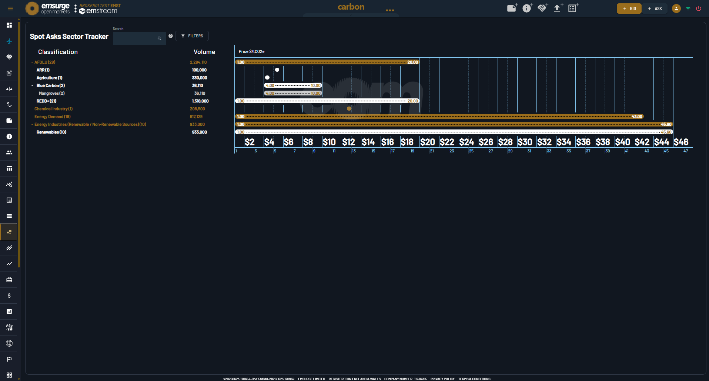Open the sidebar globe icon
This screenshot has height=381, width=709.
9,343
